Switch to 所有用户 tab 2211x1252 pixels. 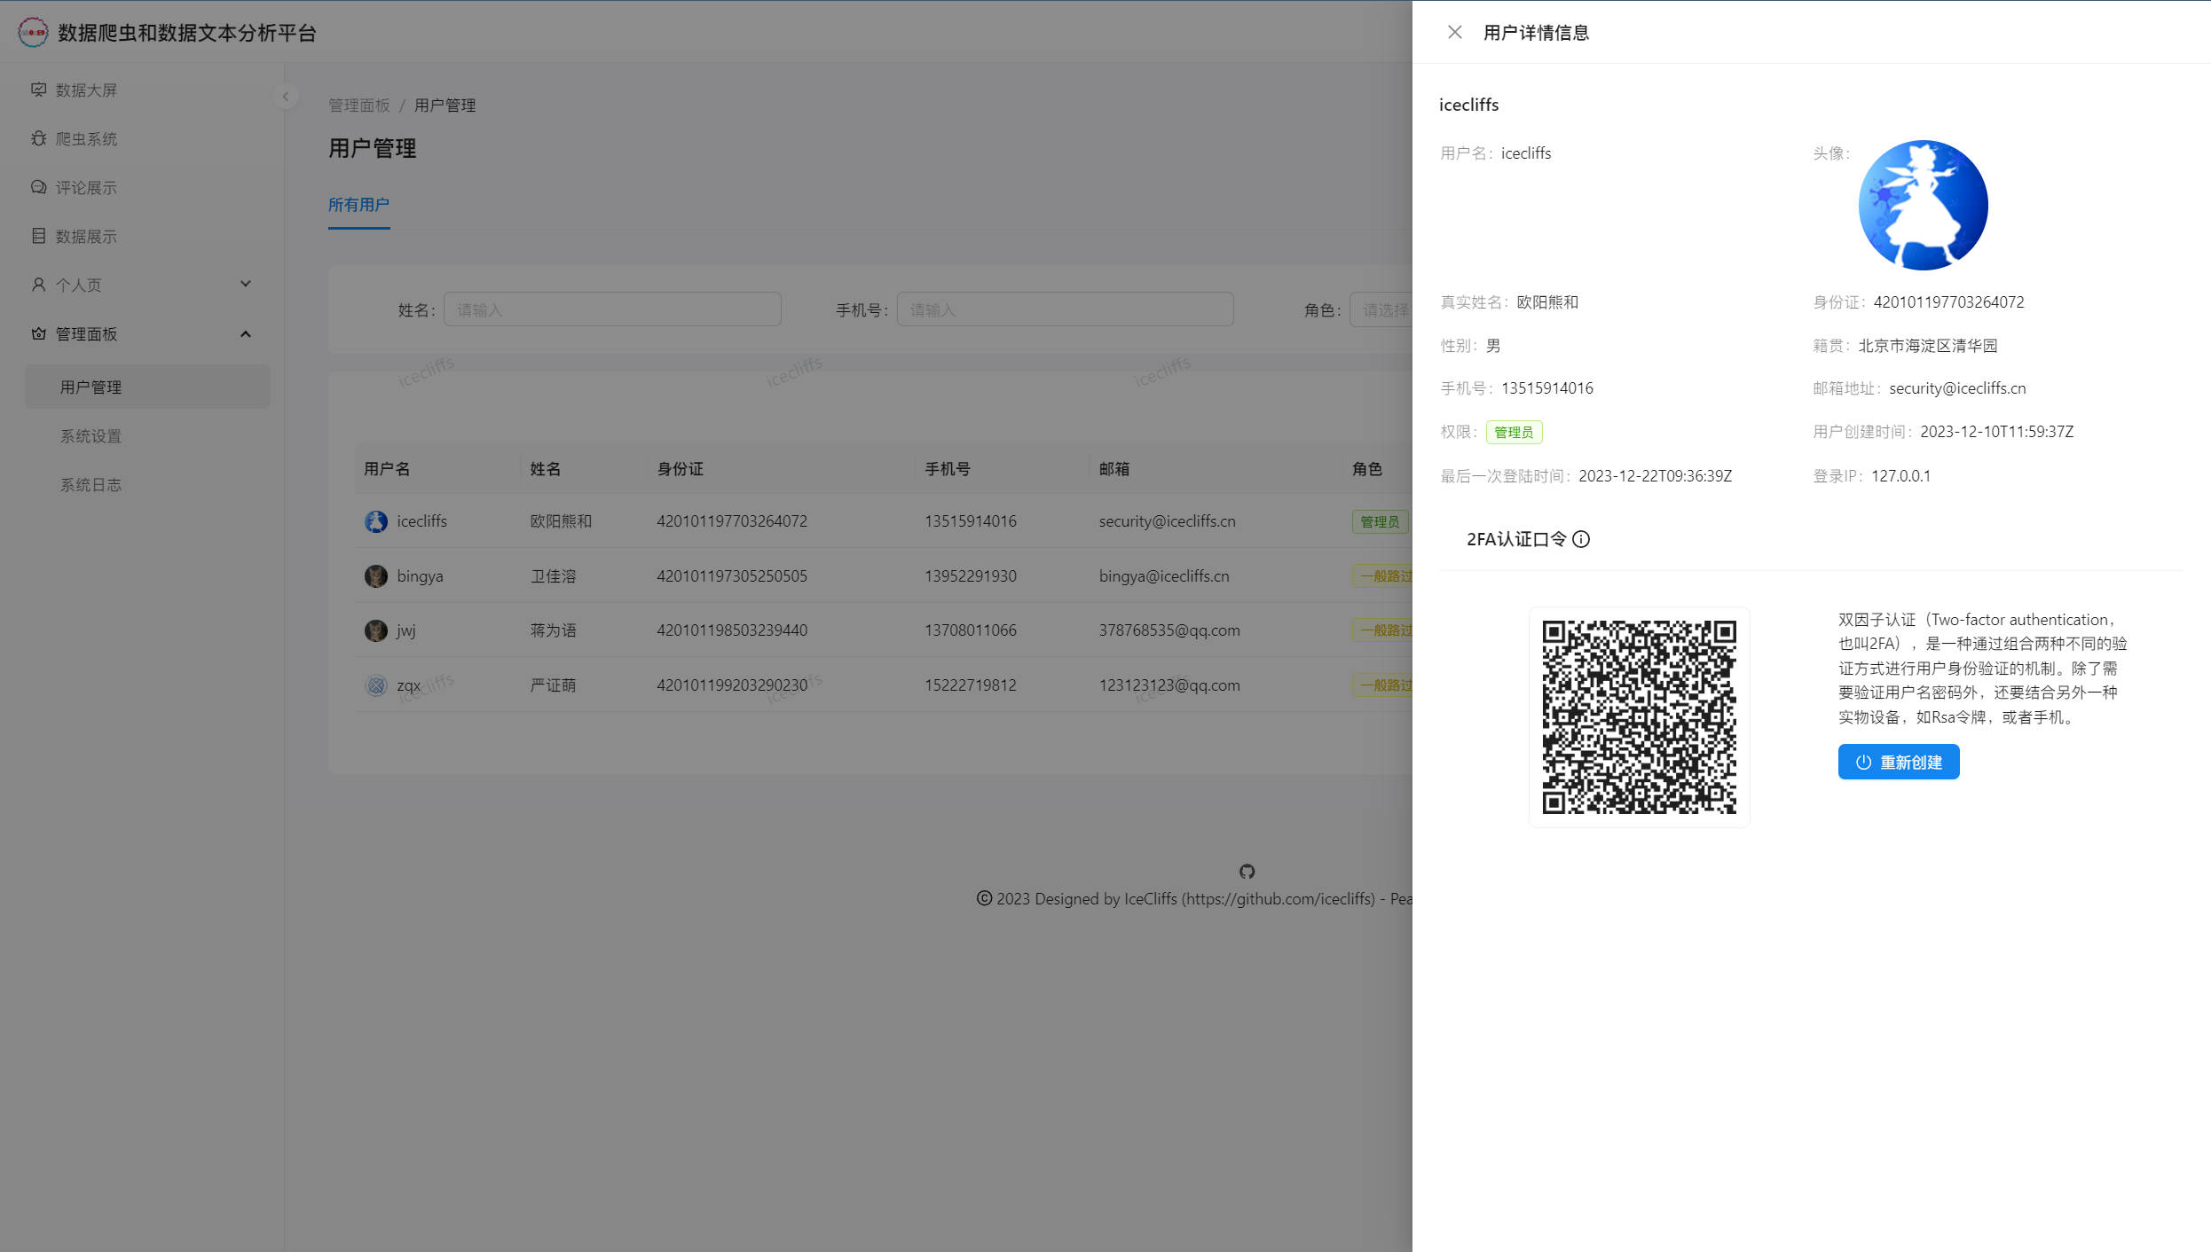pyautogui.click(x=358, y=205)
